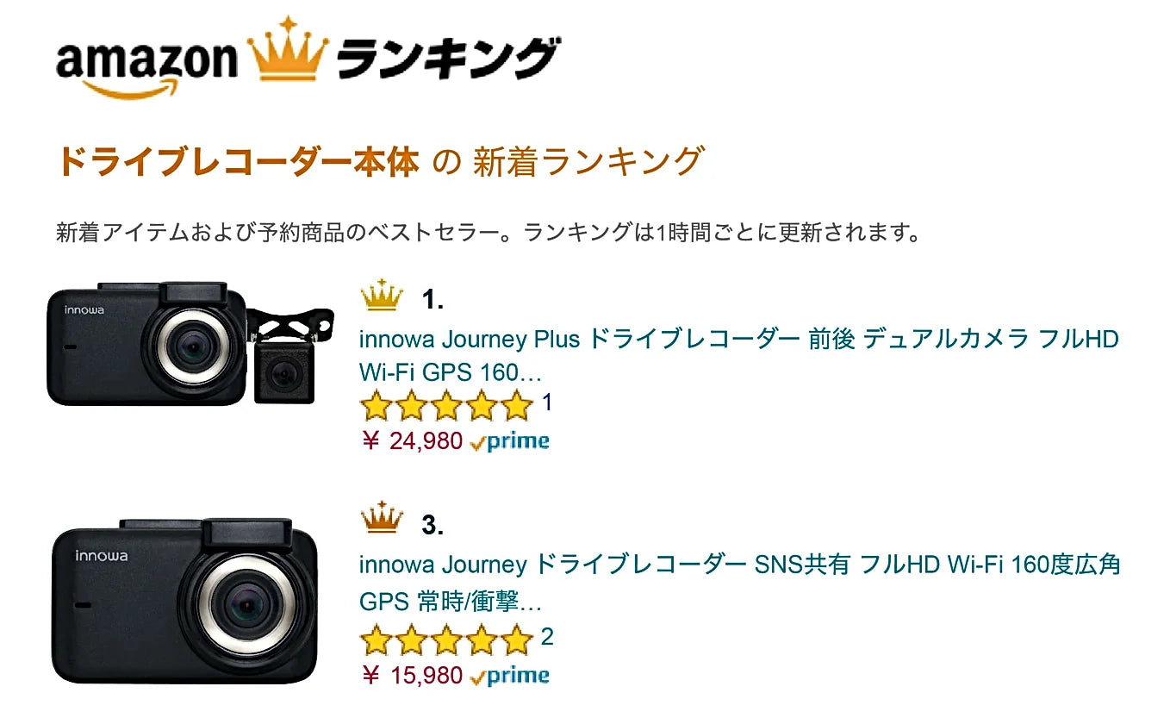Viewport: 1170px width, 724px height.
Task: Click the ¥24,980 price
Action: (x=414, y=441)
